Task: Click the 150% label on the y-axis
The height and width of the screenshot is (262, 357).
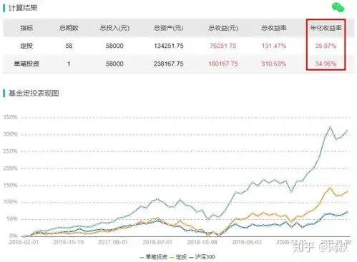Action: coord(11,185)
